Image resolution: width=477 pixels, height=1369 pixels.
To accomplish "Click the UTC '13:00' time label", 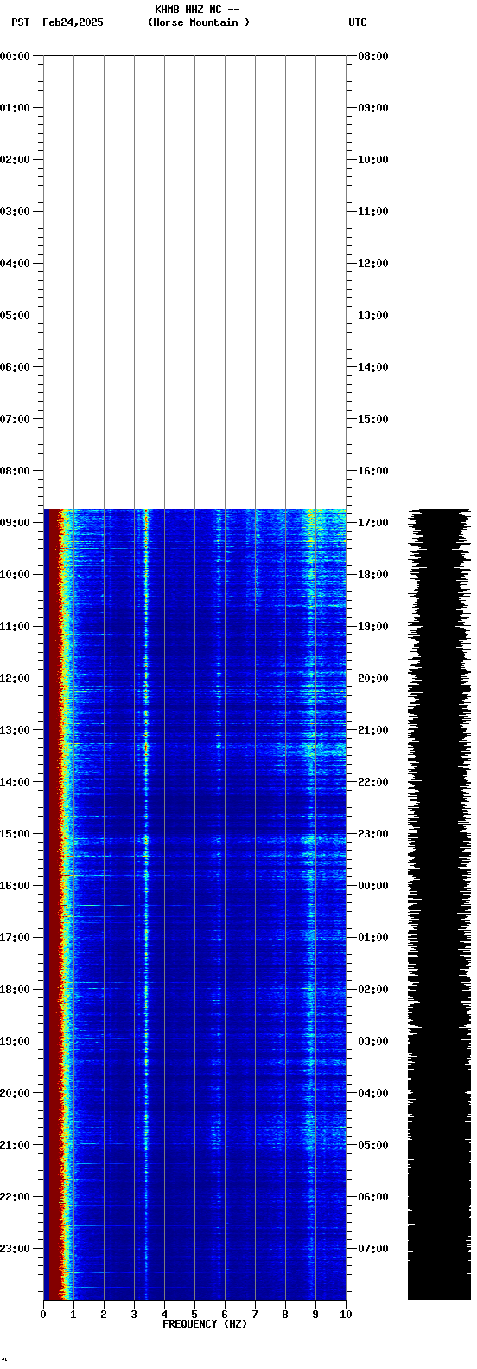I will click(373, 315).
